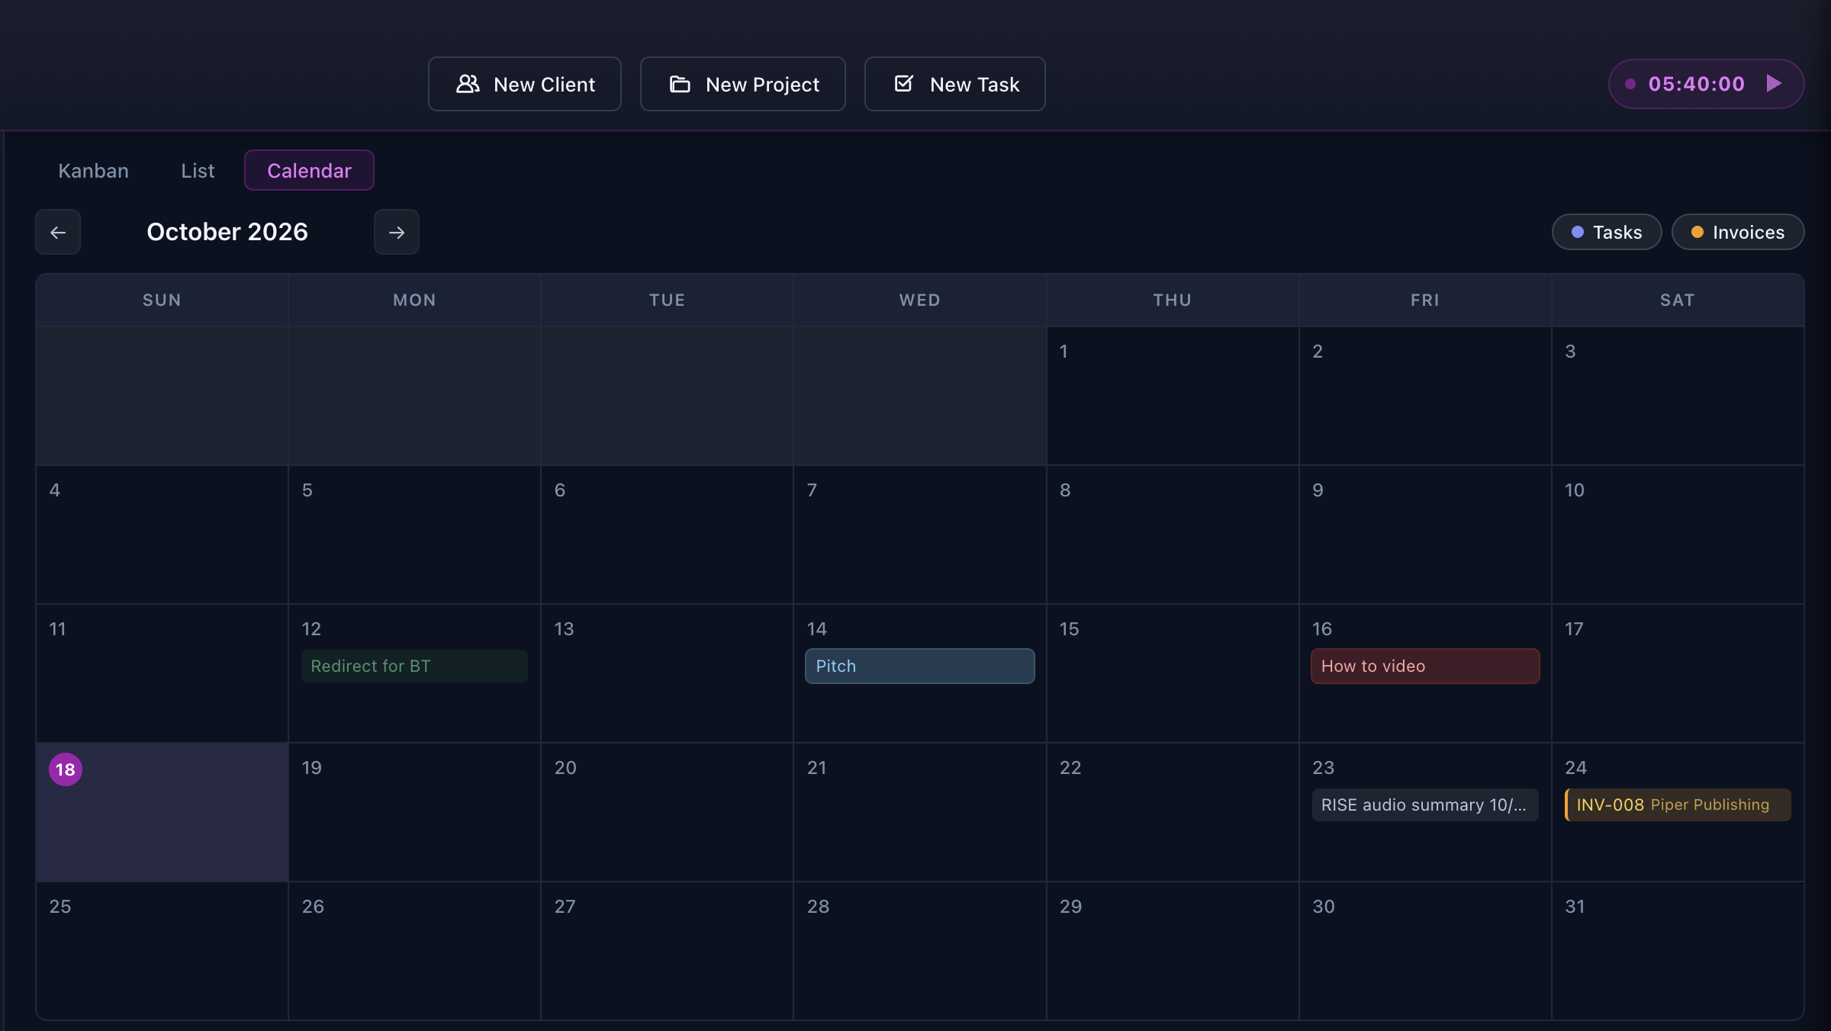The width and height of the screenshot is (1831, 1031).
Task: Toggle the Tasks filter
Action: 1607,232
